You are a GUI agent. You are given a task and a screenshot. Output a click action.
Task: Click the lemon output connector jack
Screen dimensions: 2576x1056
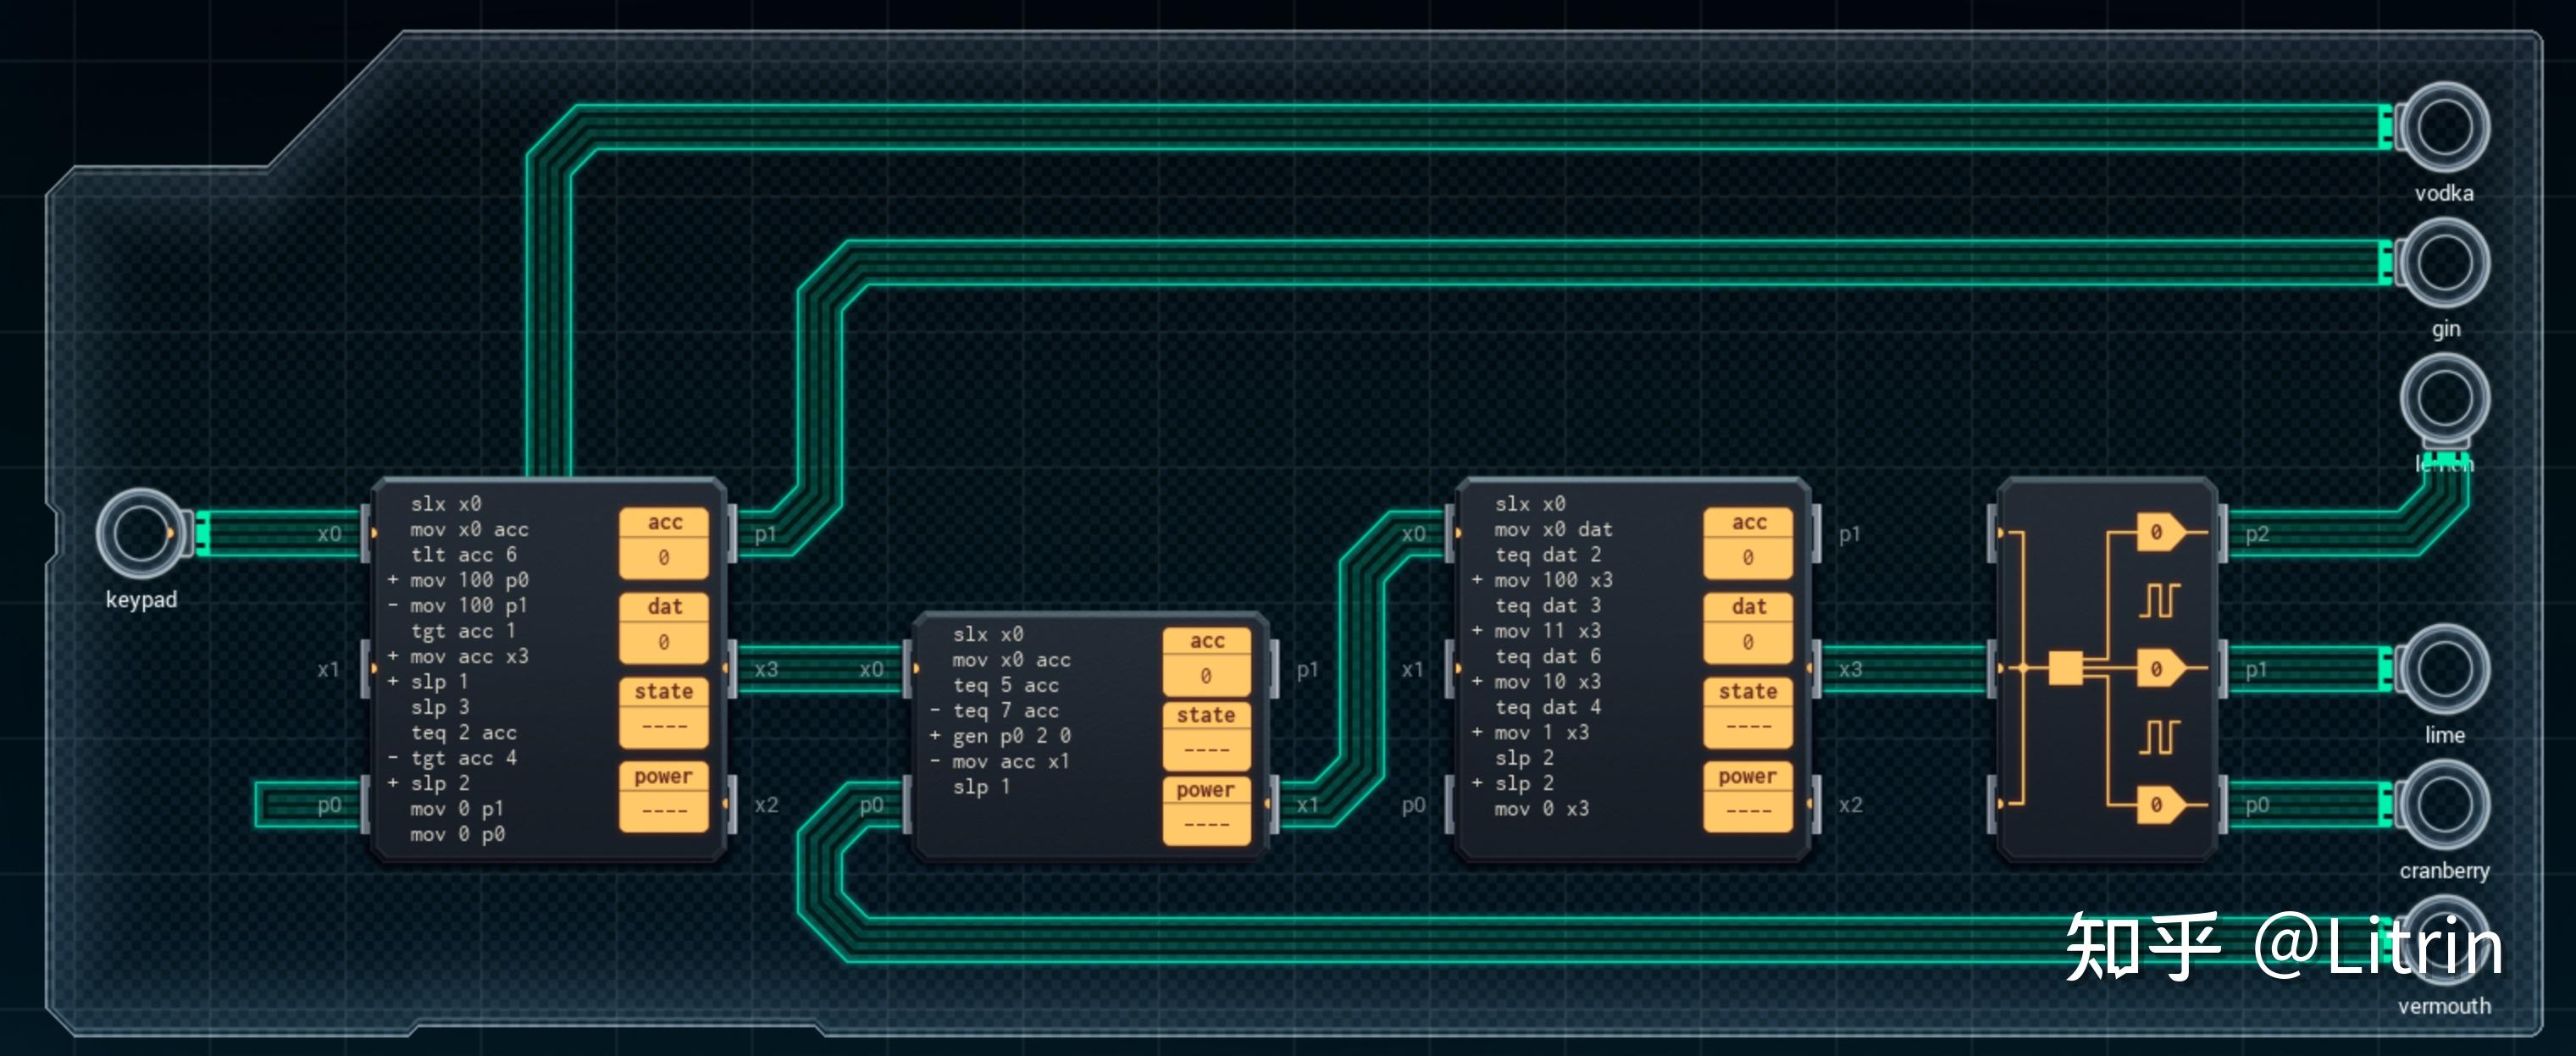tap(2443, 398)
